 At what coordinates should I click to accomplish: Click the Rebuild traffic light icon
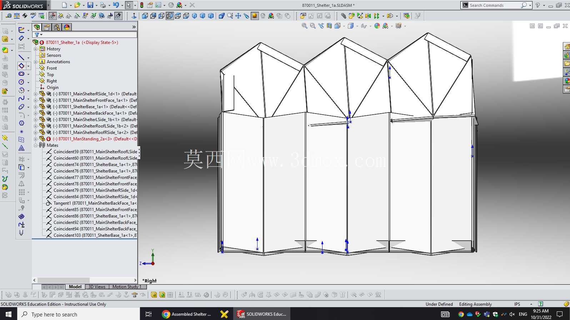point(142,5)
